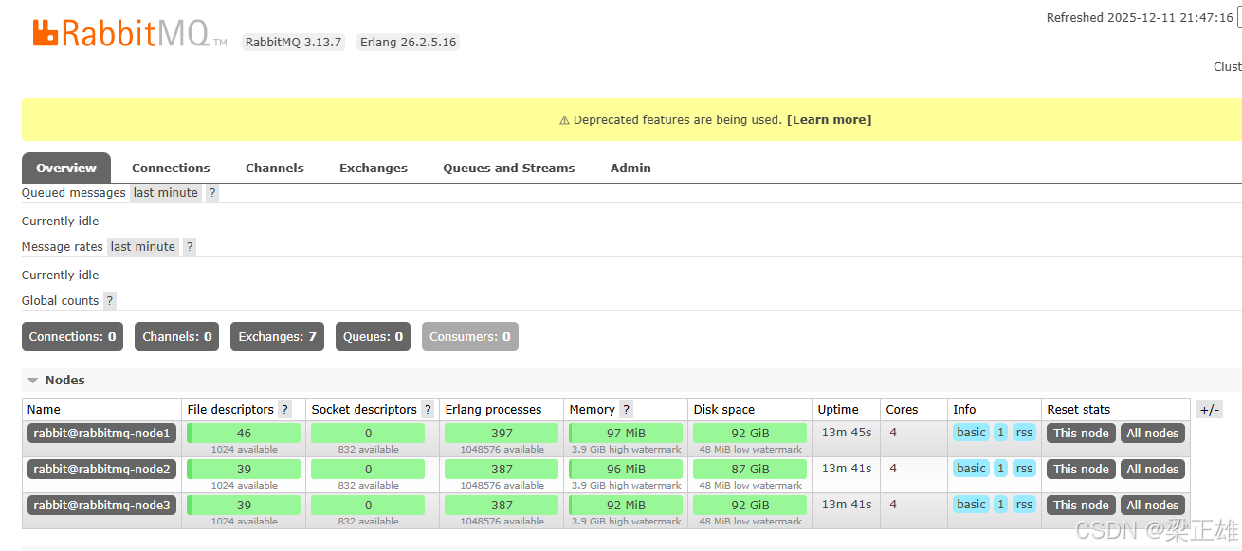Click the rss tag for node3
Image resolution: width=1242 pixels, height=551 pixels.
(x=1024, y=504)
